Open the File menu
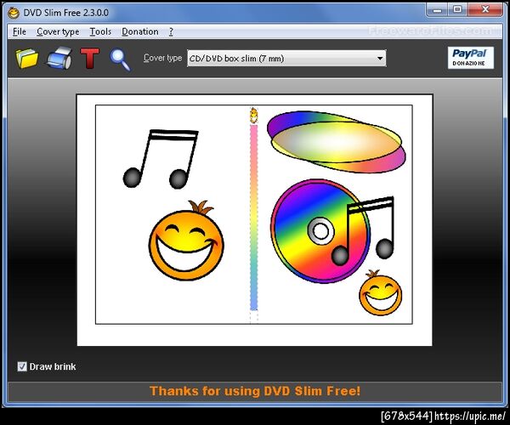510x425 pixels. pos(20,31)
